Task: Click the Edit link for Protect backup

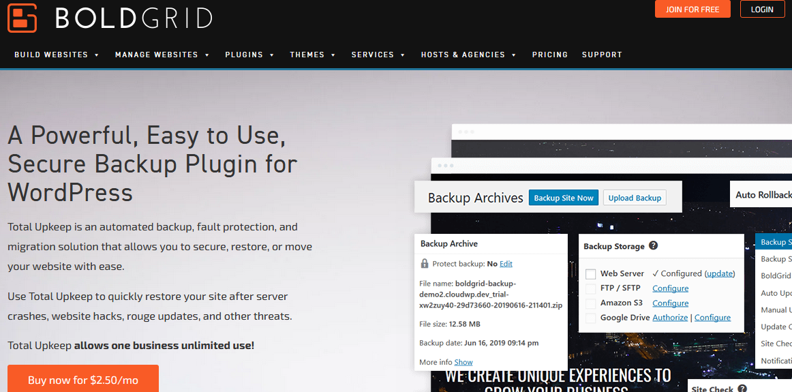Action: pyautogui.click(x=506, y=264)
